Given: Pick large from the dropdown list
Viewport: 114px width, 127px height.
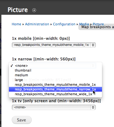Looking at the screenshot, I should (x=55, y=80).
